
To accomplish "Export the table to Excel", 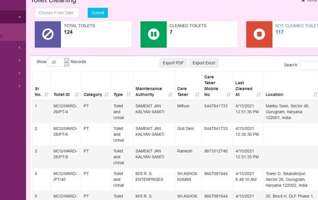I will pos(204,63).
